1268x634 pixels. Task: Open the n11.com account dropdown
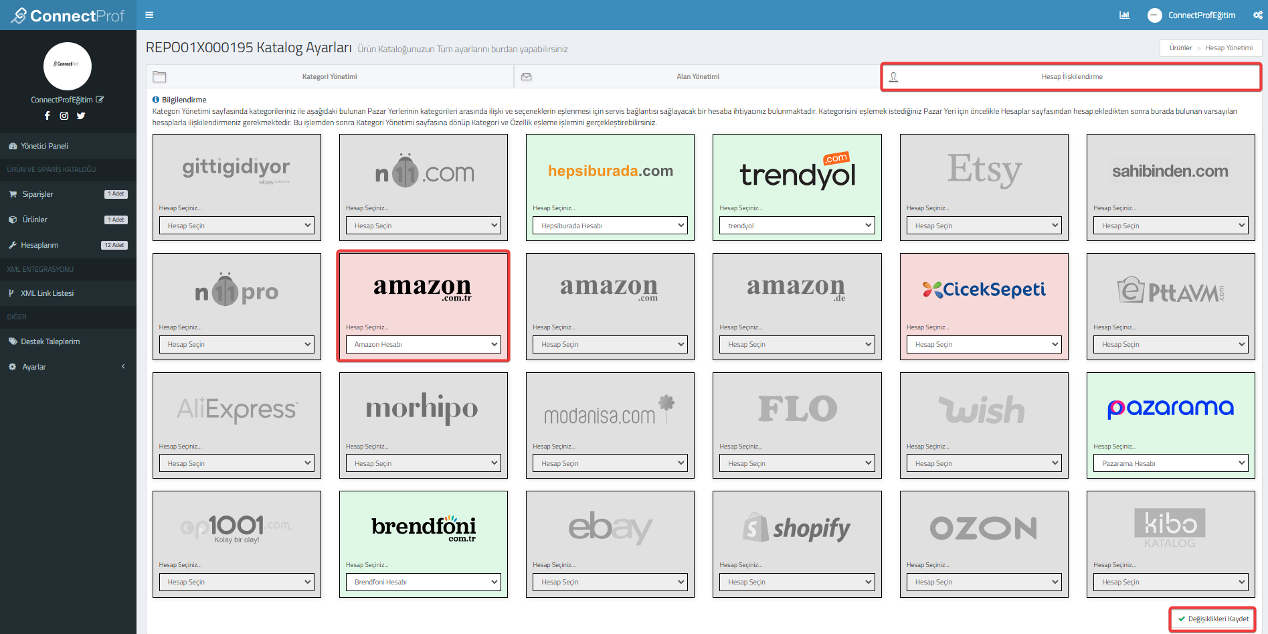point(424,226)
